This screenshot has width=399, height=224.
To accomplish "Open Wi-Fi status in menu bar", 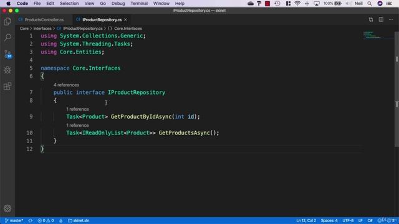I will pyautogui.click(x=297, y=3).
